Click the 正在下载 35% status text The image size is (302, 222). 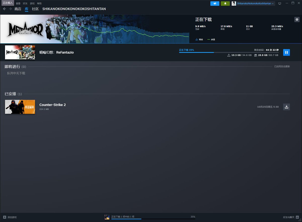click(x=186, y=50)
